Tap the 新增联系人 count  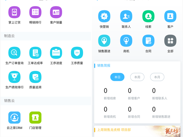(154, 91)
